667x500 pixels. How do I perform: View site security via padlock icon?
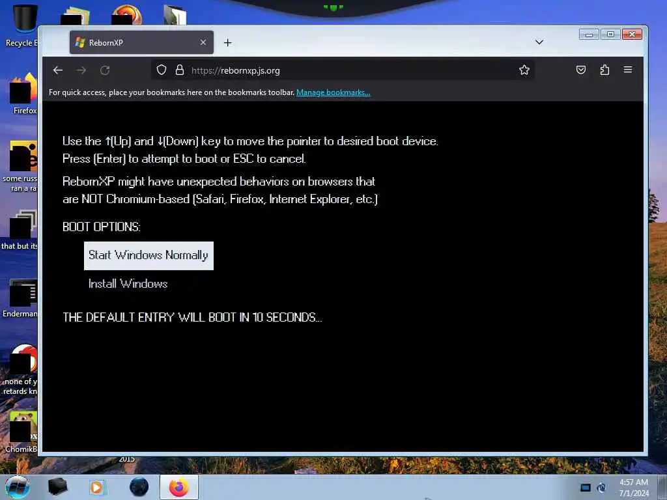(180, 70)
